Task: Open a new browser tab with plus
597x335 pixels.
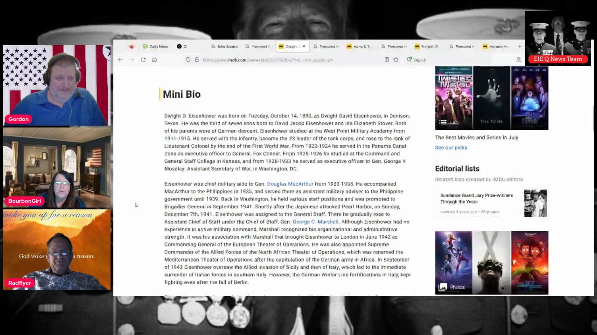Action: click(519, 47)
